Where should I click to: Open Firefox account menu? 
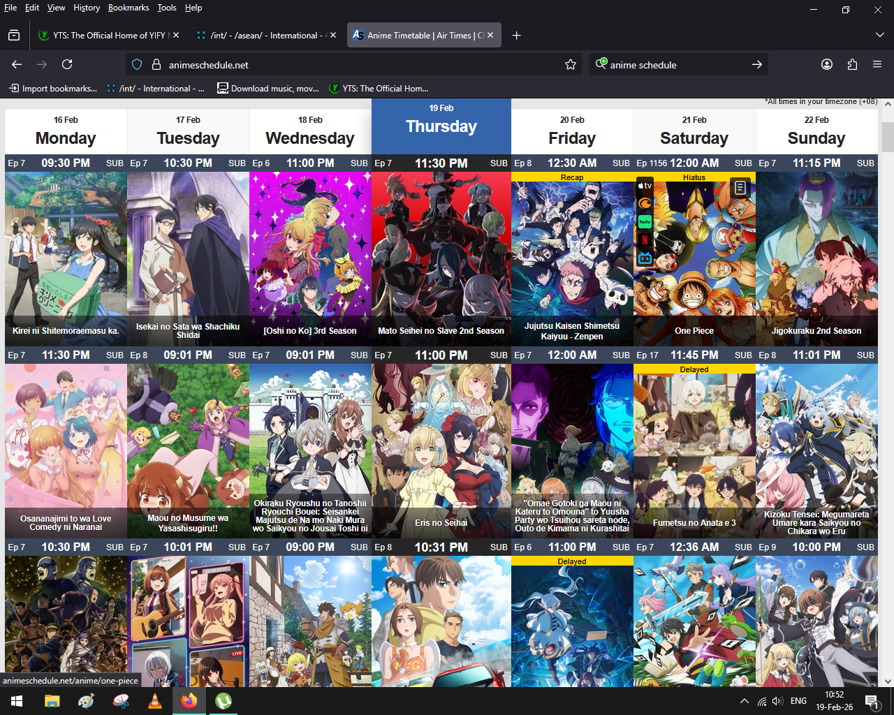click(827, 64)
